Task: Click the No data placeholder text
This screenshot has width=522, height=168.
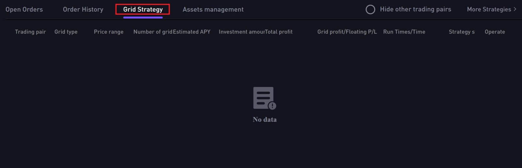Action: [265, 120]
